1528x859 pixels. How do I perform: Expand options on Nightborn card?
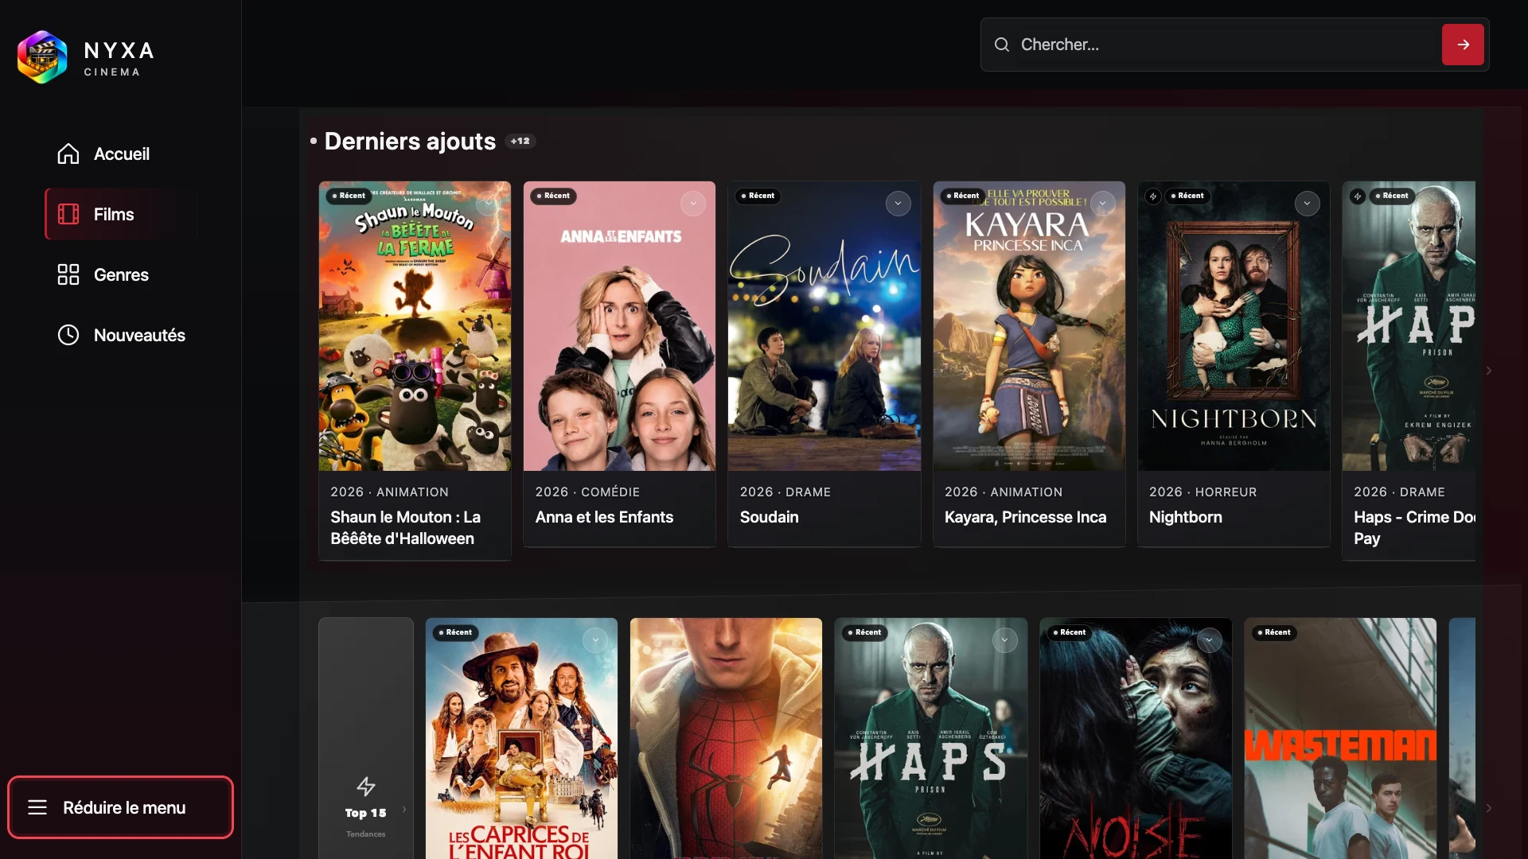(1308, 204)
